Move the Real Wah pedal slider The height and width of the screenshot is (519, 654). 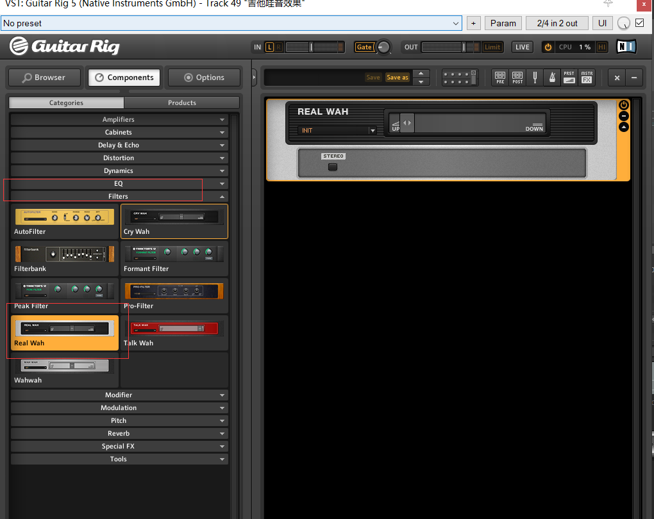point(407,122)
